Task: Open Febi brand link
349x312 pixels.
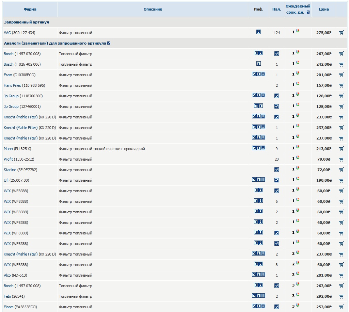Action: pos(7,296)
